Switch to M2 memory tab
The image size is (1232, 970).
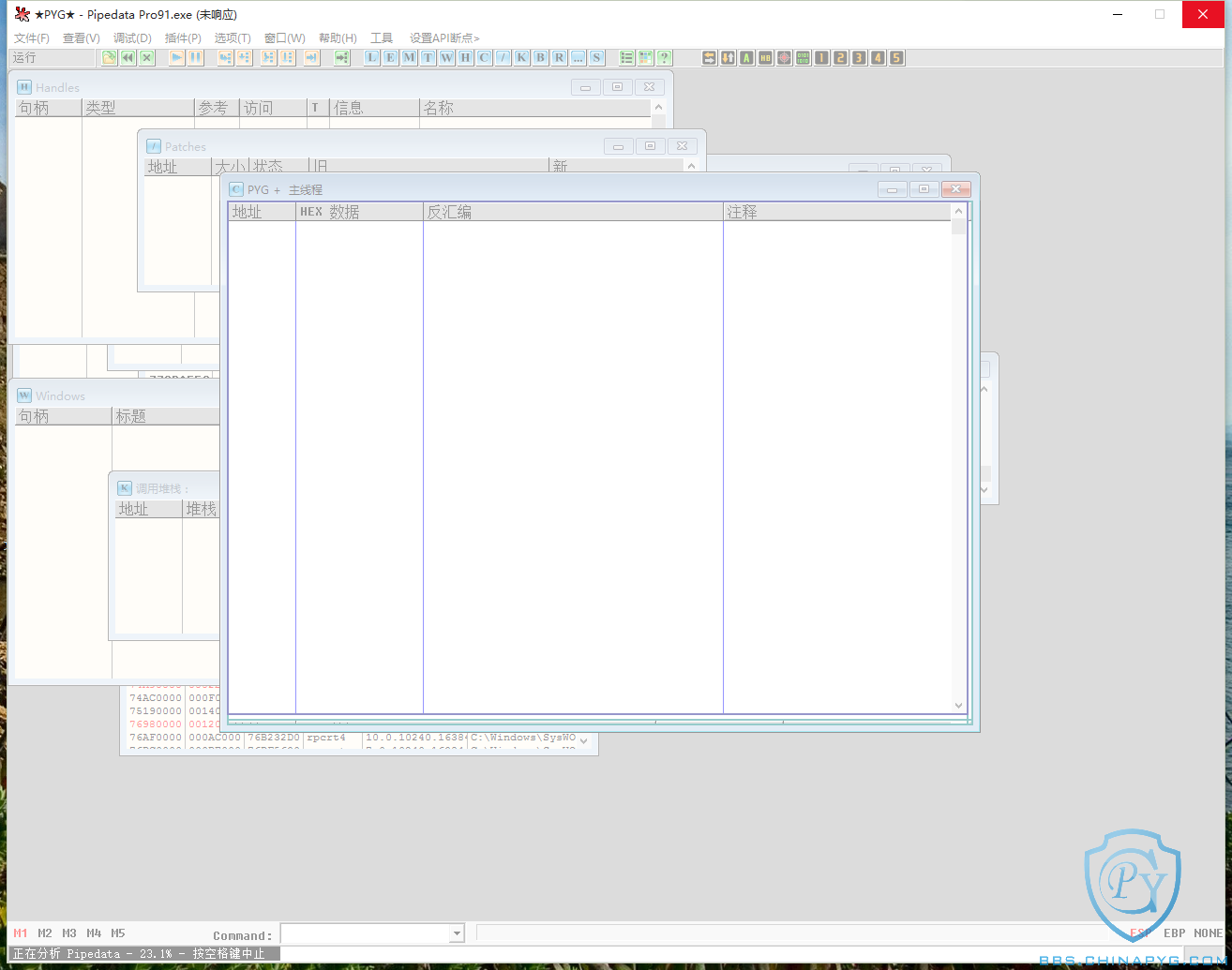[45, 933]
